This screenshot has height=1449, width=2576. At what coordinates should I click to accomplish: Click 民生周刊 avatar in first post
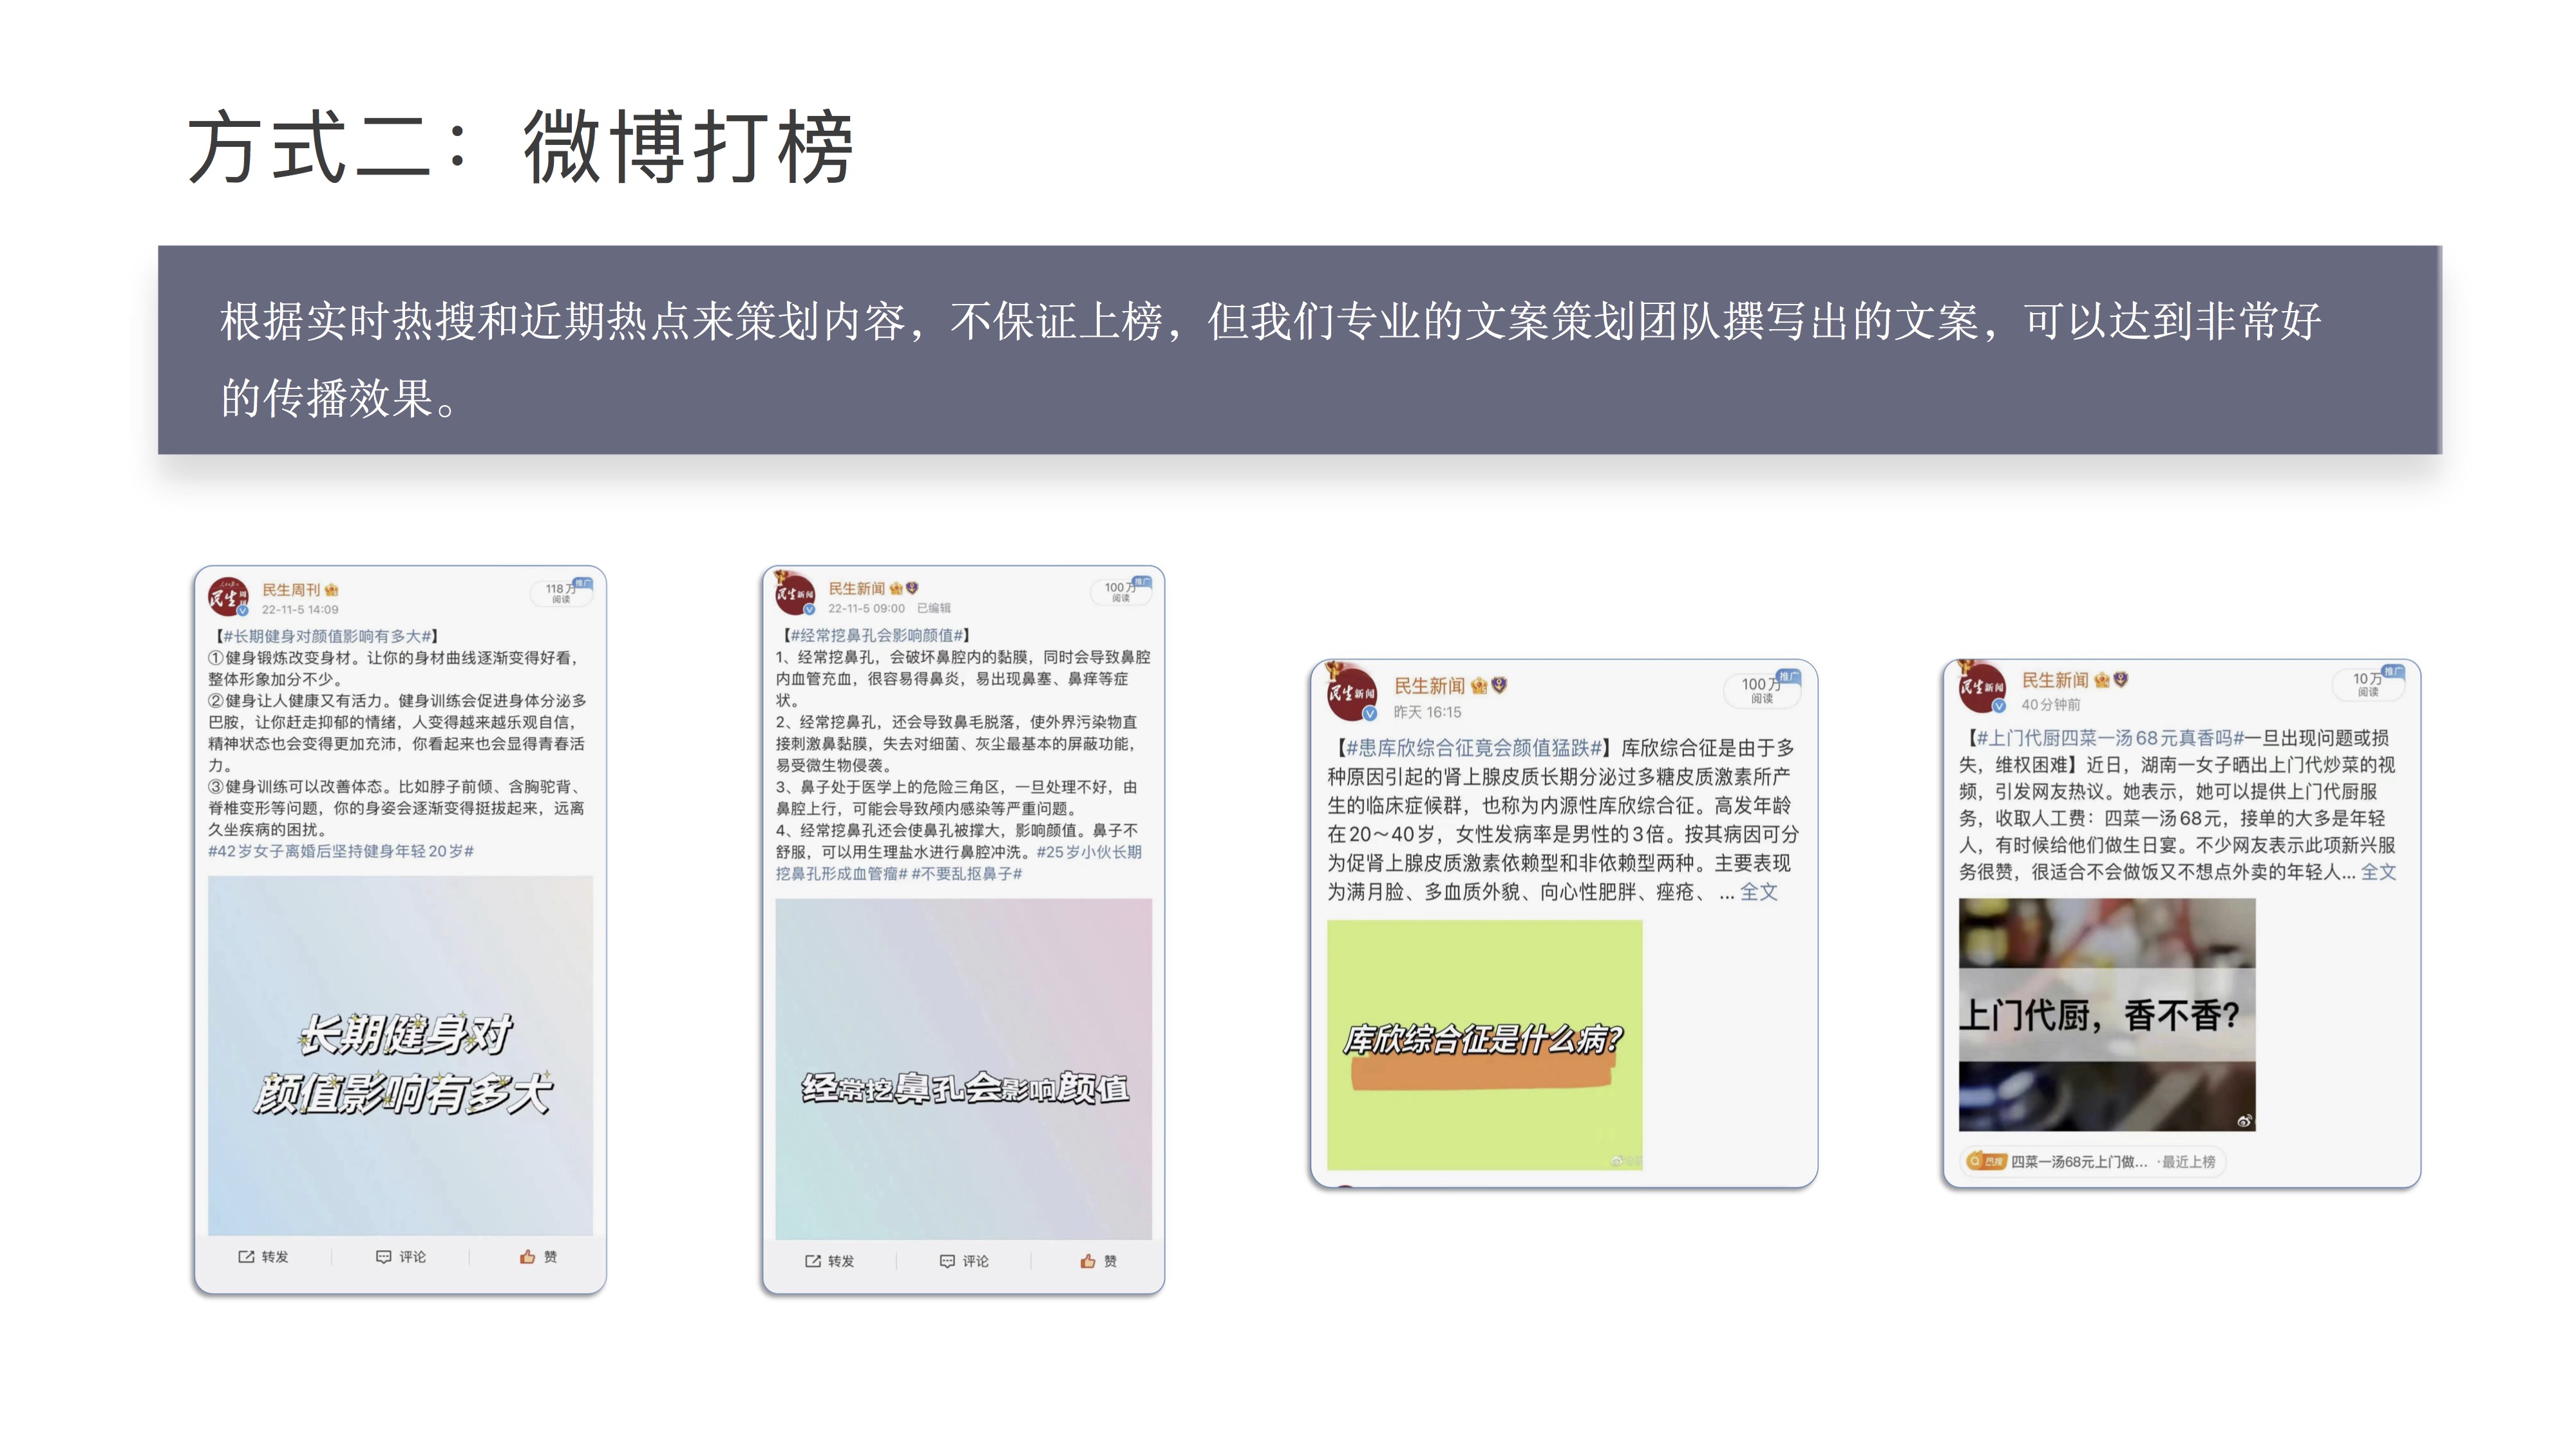(228, 597)
